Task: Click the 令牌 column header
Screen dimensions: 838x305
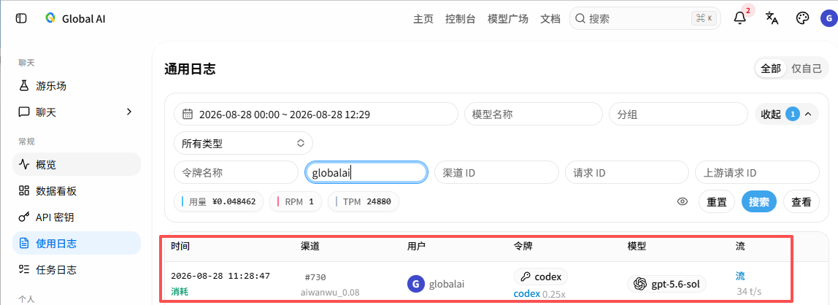Action: pos(523,246)
